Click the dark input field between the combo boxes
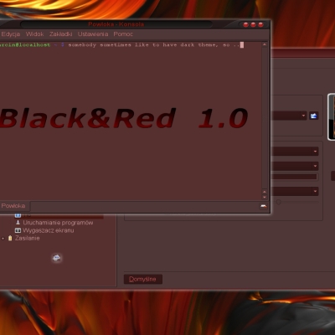The width and height of the screenshot is (335, 335). [x=295, y=177]
